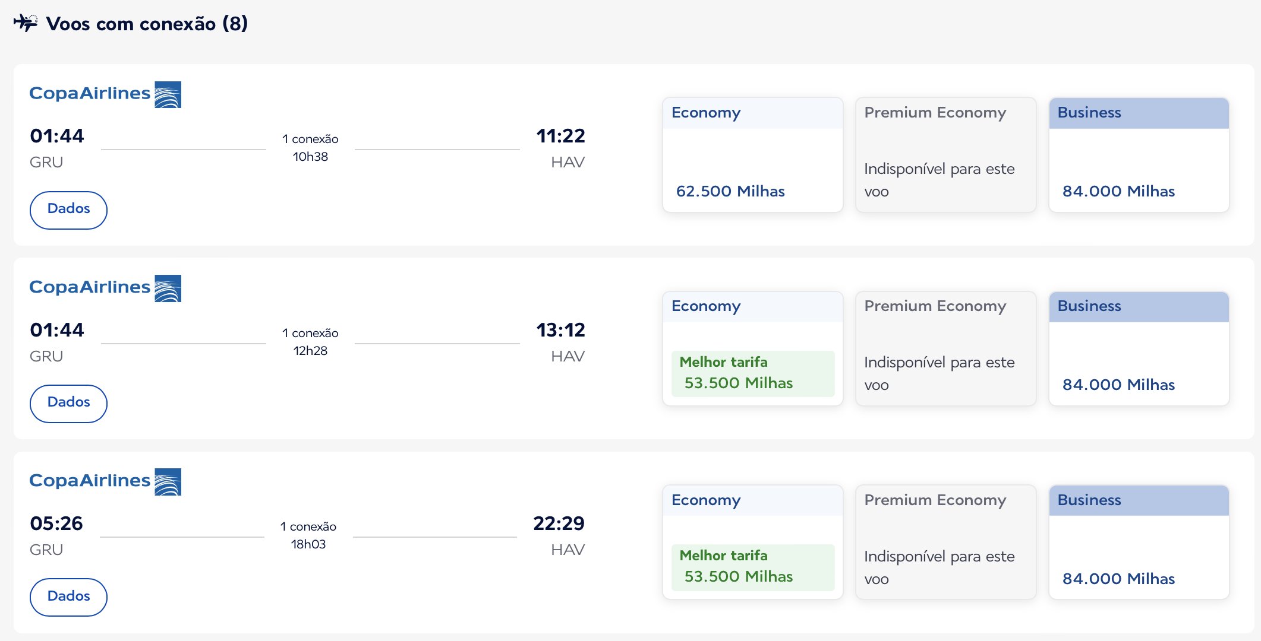Click '1 conexão 12h28' duration label
This screenshot has width=1261, height=641.
(x=310, y=342)
